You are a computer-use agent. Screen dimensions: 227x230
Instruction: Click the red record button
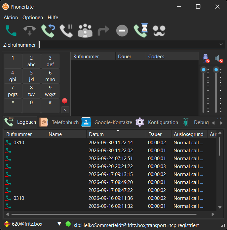[64, 101]
